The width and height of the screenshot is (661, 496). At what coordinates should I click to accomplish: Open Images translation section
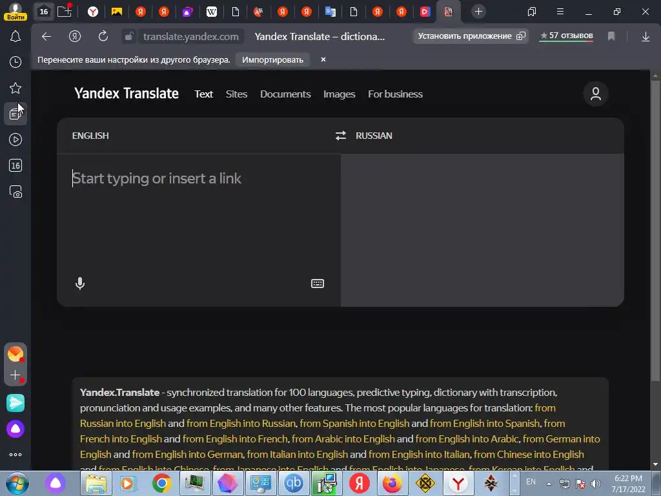(x=340, y=94)
